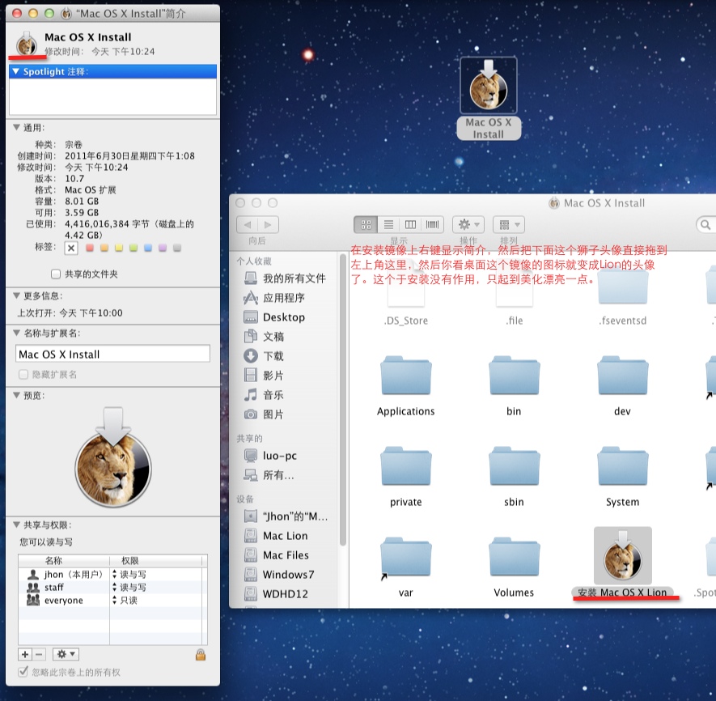Open the Finder action gear menu
Screen dimensions: 716x701
[x=468, y=224]
